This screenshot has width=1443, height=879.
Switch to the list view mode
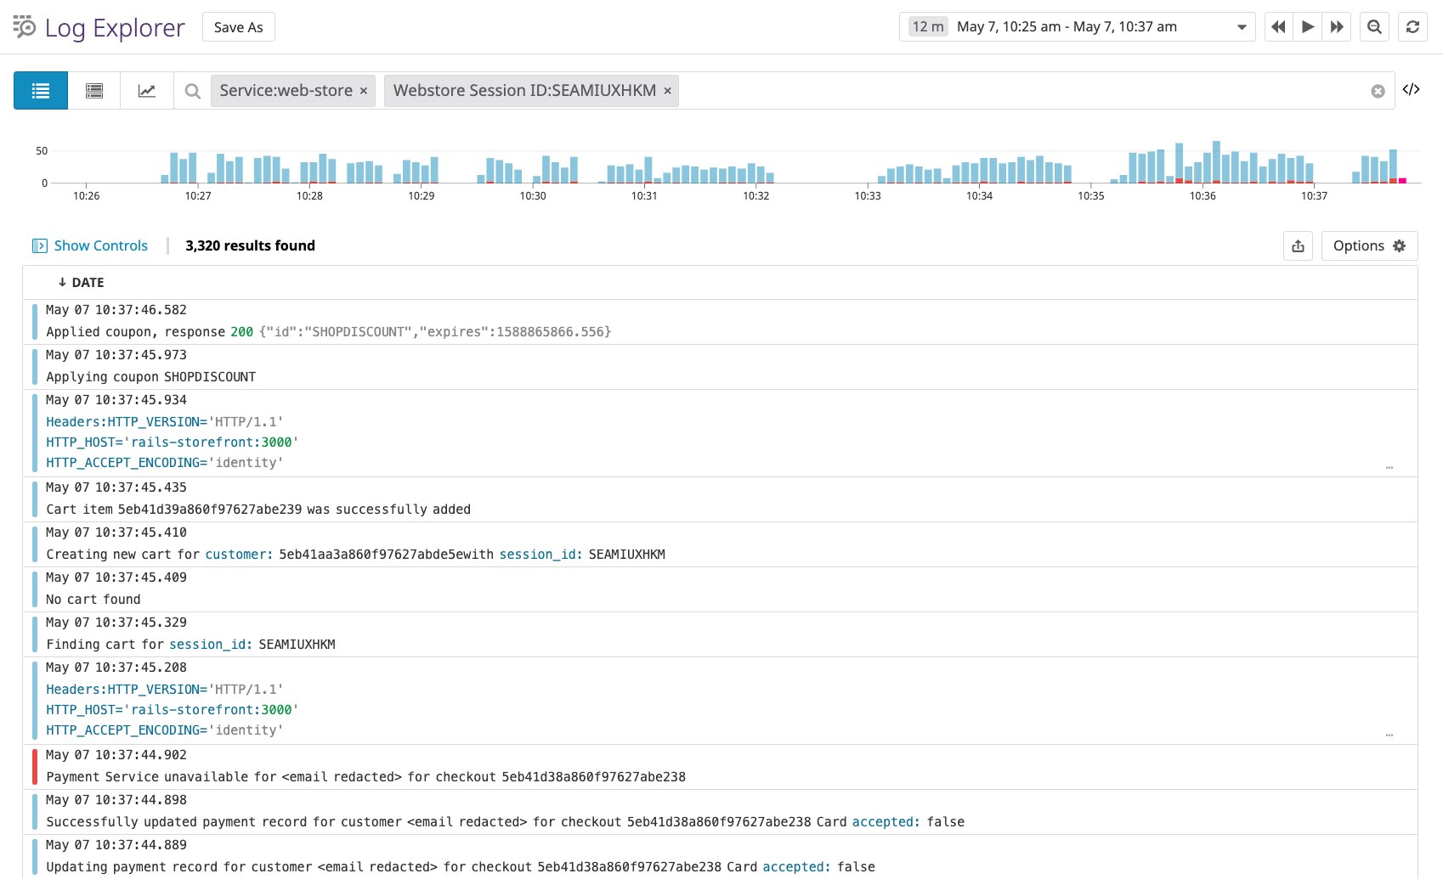click(41, 91)
